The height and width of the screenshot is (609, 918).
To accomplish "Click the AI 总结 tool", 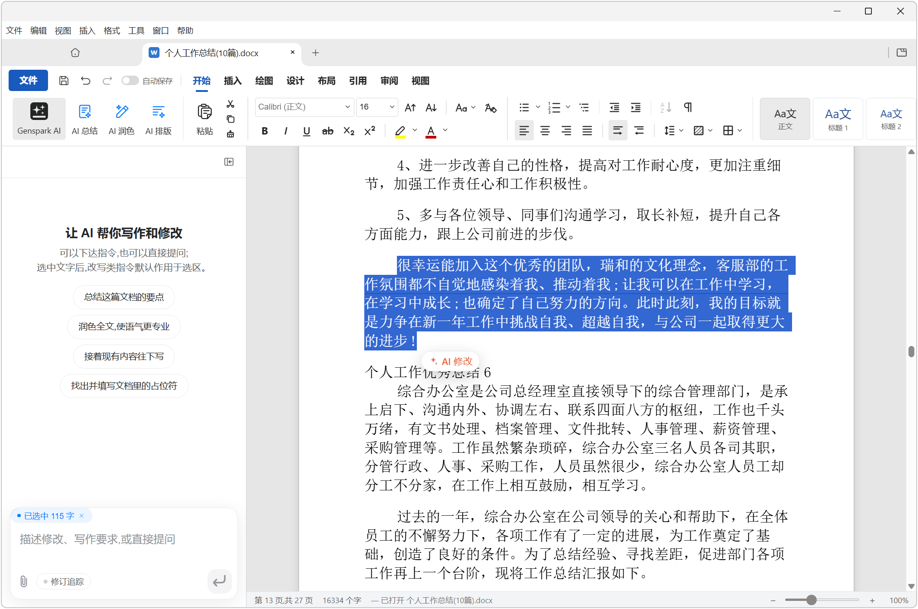I will tap(85, 119).
